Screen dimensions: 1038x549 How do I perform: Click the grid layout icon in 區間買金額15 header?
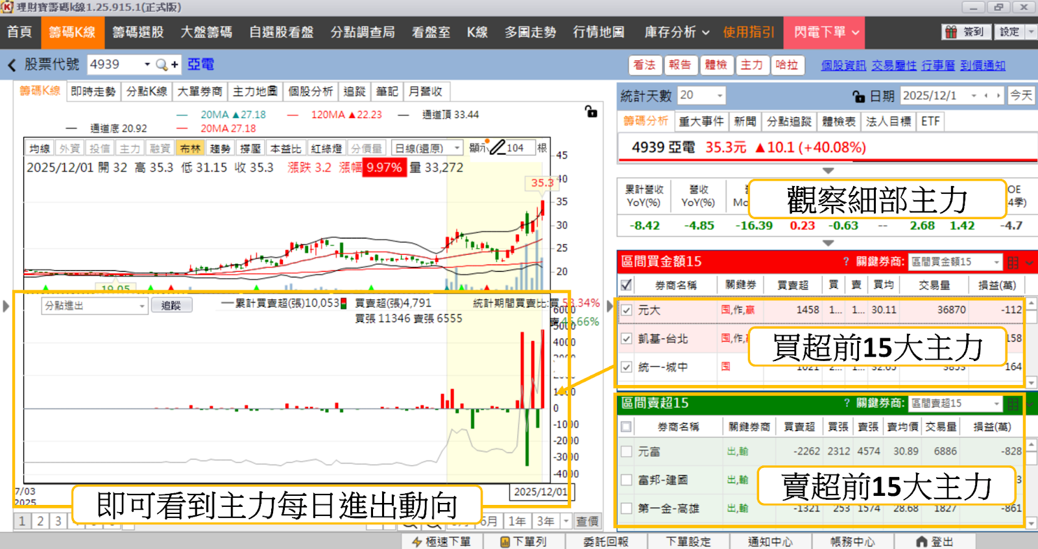(1013, 263)
